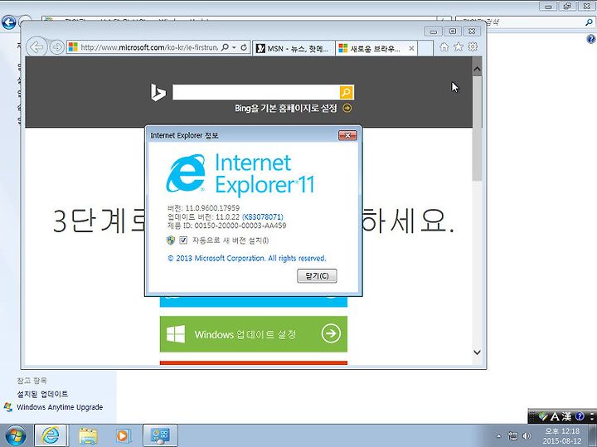Click Bing을 기본 홈페이지로 설정 link
This screenshot has width=597, height=447.
(286, 109)
